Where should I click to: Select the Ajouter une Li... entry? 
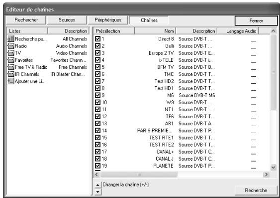tap(30, 81)
